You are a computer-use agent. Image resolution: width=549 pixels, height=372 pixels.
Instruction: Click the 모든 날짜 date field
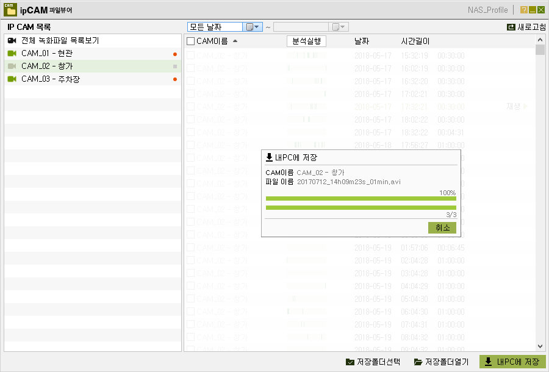tap(215, 27)
